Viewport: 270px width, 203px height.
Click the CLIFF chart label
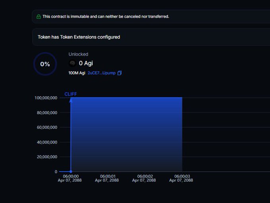click(x=71, y=94)
